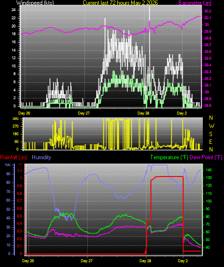Click Day 27 marker under rainfall chart
Image resolution: width=224 pixels, height=267 pixels.
coord(87,261)
